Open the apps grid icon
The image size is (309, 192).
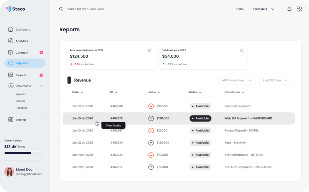coord(299,9)
